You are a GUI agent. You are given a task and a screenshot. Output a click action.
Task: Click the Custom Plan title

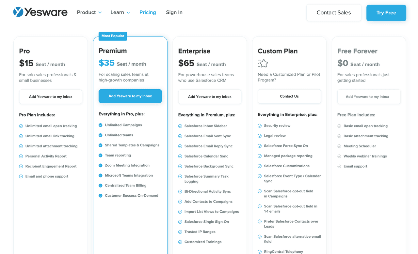coord(278,51)
